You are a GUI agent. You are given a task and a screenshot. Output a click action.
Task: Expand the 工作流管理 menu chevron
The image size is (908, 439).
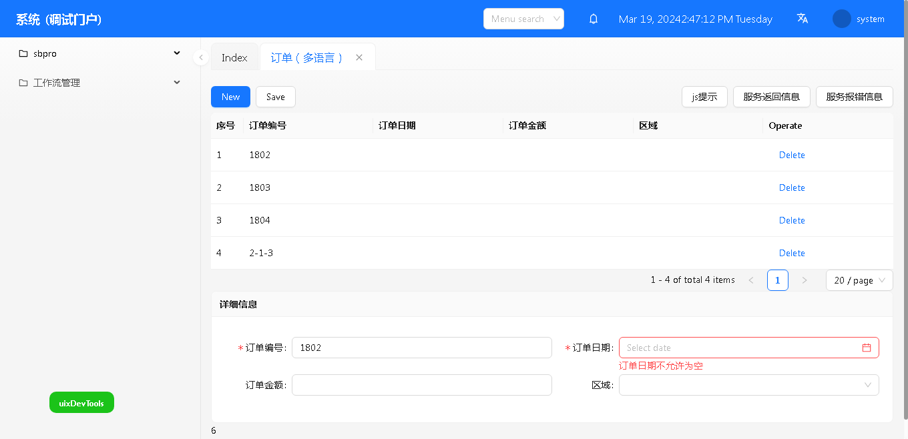[177, 83]
